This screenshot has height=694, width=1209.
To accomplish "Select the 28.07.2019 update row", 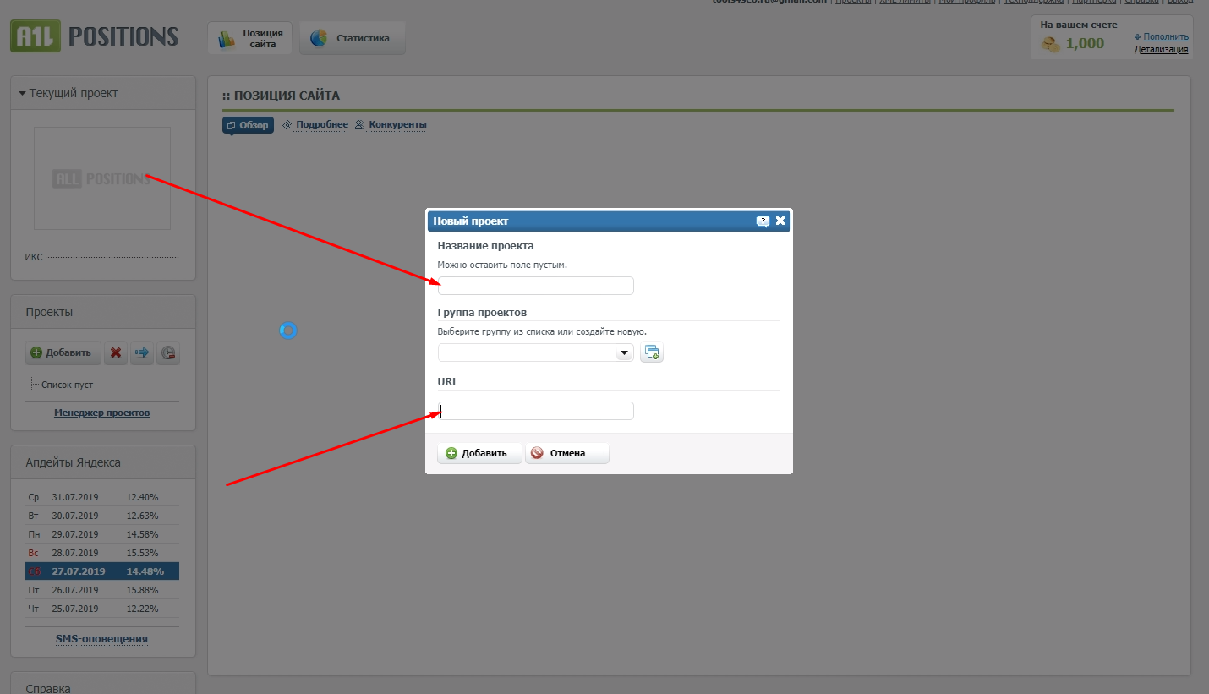I will [x=102, y=553].
